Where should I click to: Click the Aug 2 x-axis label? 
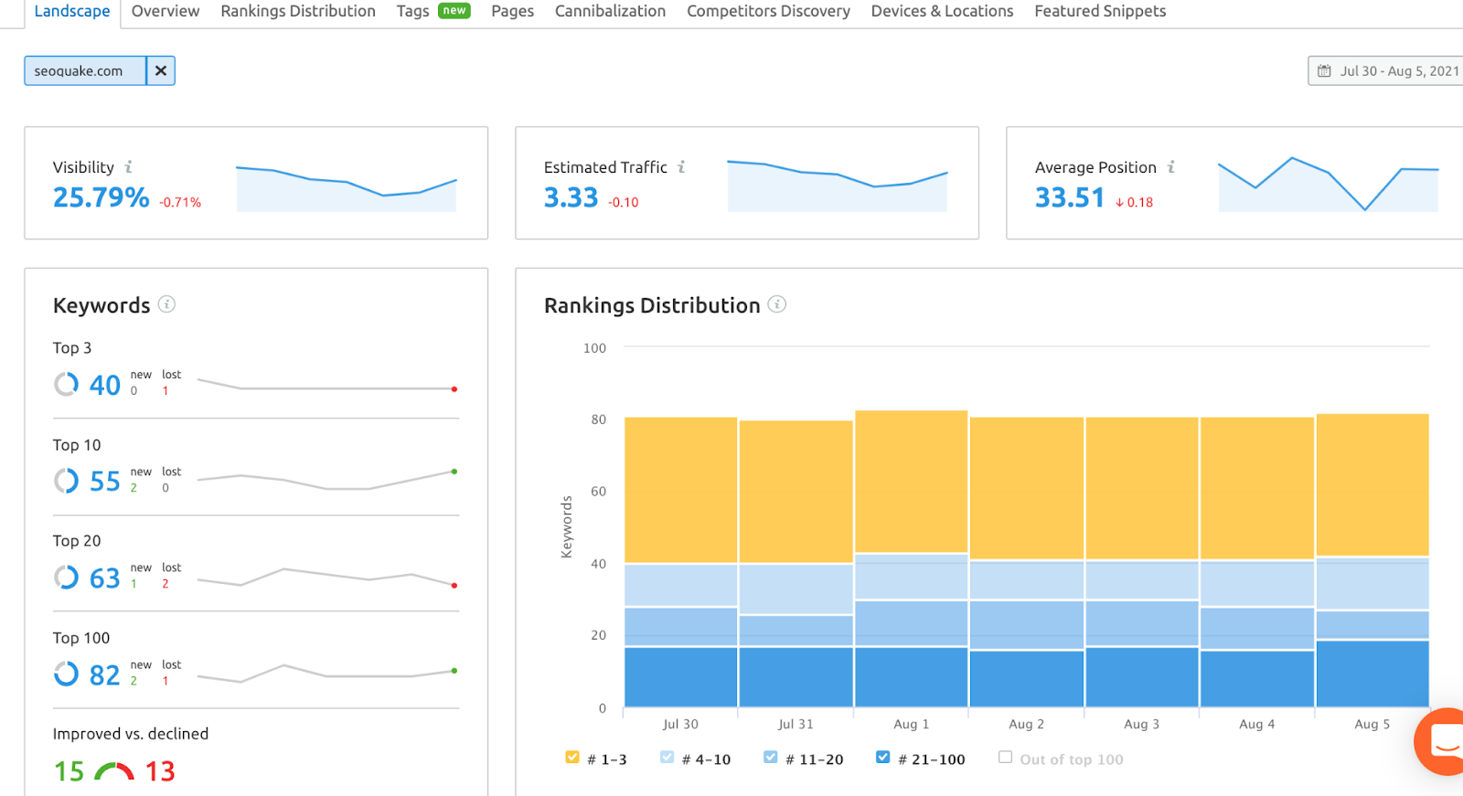pyautogui.click(x=1026, y=724)
